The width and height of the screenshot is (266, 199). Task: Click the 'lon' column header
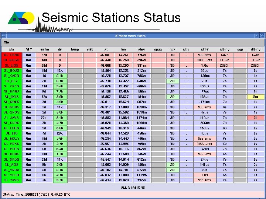pos(123,49)
